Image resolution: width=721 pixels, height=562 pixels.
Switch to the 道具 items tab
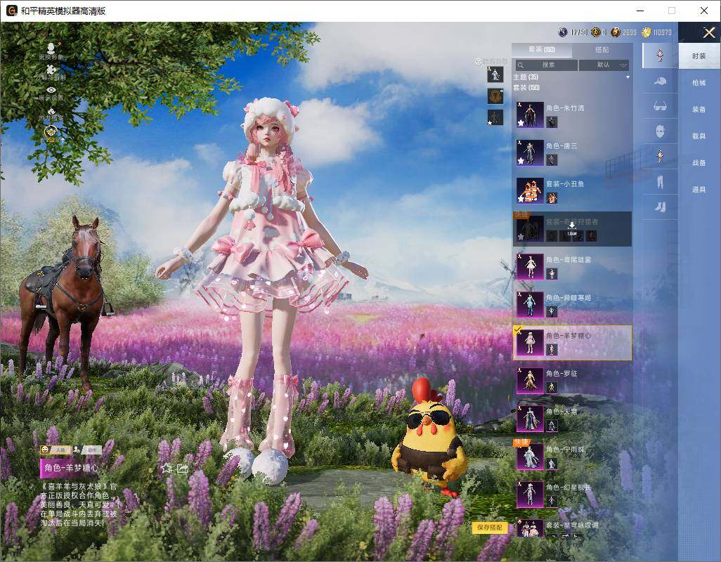[x=699, y=190]
